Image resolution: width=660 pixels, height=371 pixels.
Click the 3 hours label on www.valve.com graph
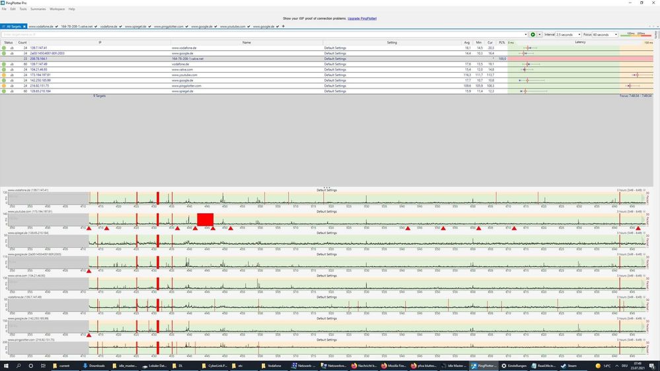coord(629,276)
